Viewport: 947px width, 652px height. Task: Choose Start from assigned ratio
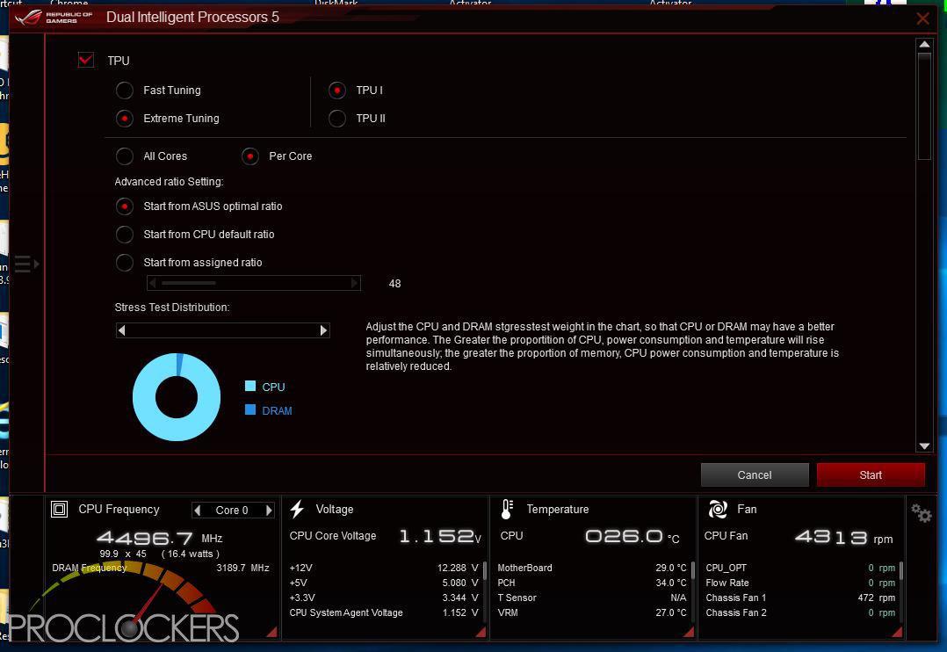(x=125, y=262)
